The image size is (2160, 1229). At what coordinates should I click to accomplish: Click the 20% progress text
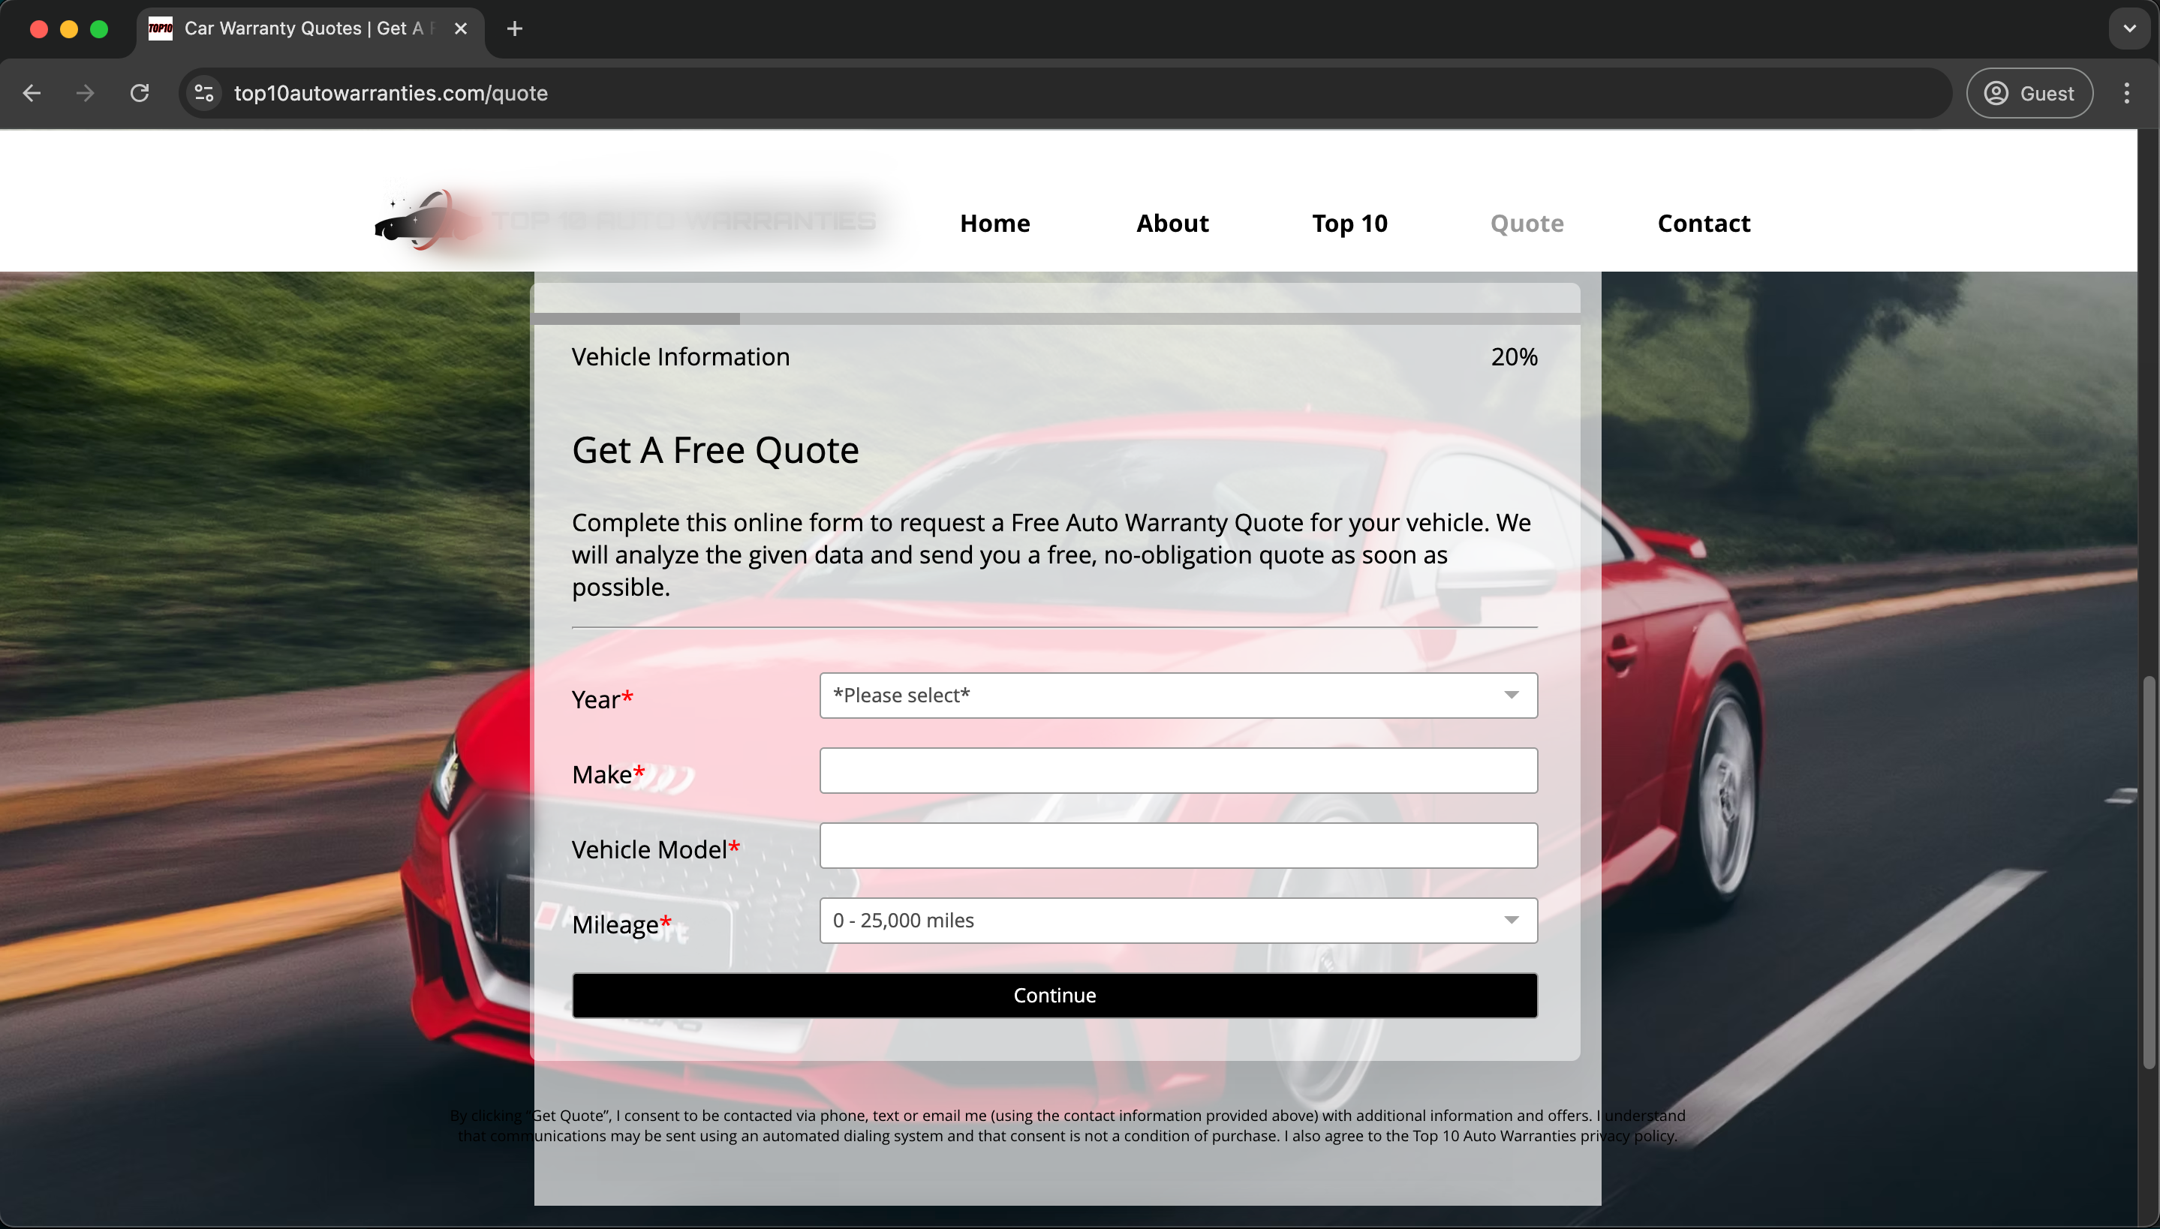click(1514, 357)
